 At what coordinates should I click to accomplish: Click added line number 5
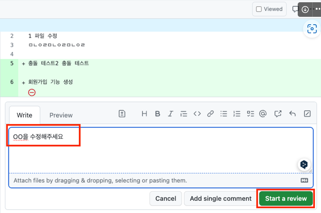(x=12, y=63)
